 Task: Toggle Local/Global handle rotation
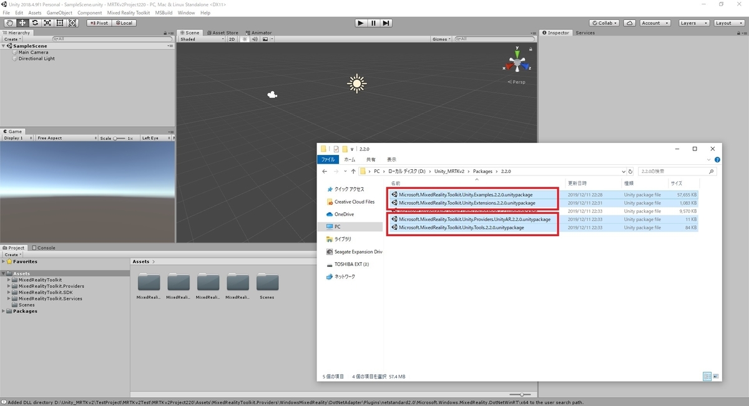pyautogui.click(x=124, y=22)
